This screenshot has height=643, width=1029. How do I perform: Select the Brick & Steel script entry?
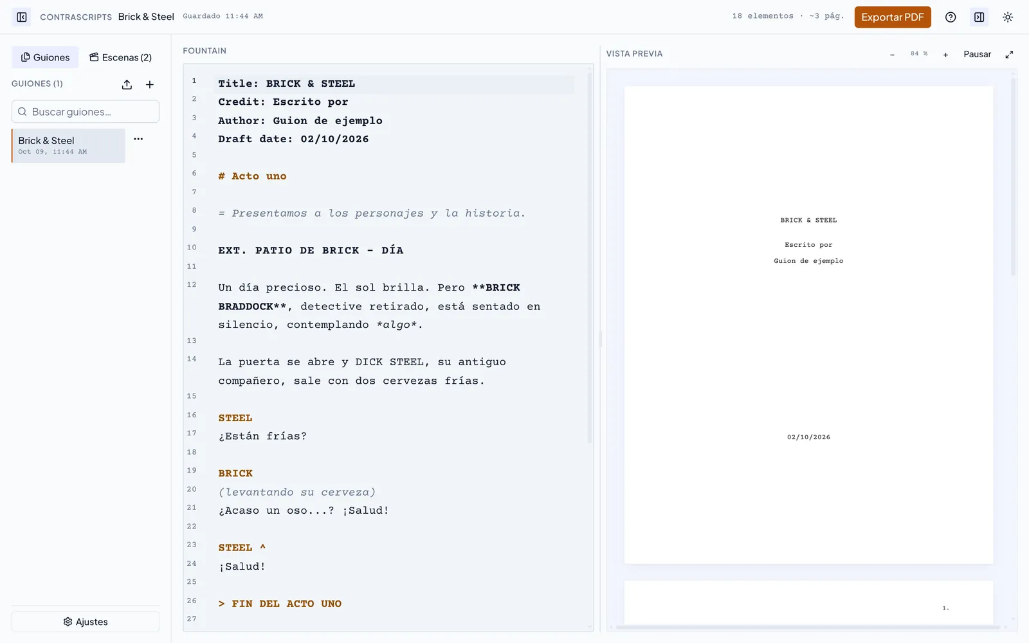68,145
